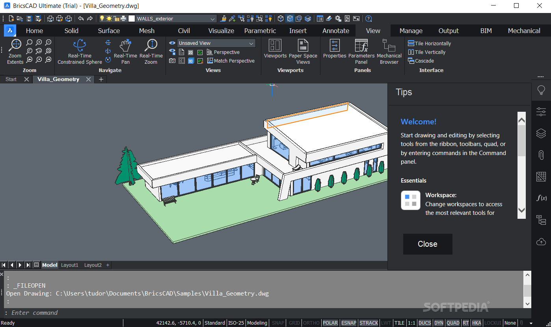This screenshot has height=327, width=551.
Task: Open the Properties panel from ribbon
Action: pyautogui.click(x=334, y=49)
